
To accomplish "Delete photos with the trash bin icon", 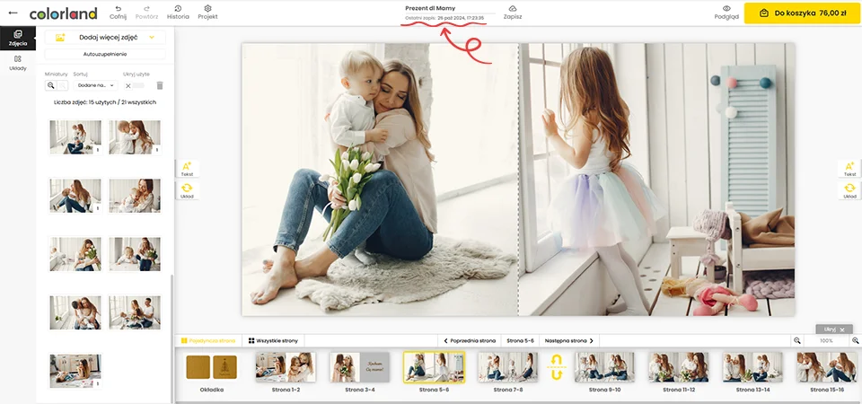I will 160,85.
